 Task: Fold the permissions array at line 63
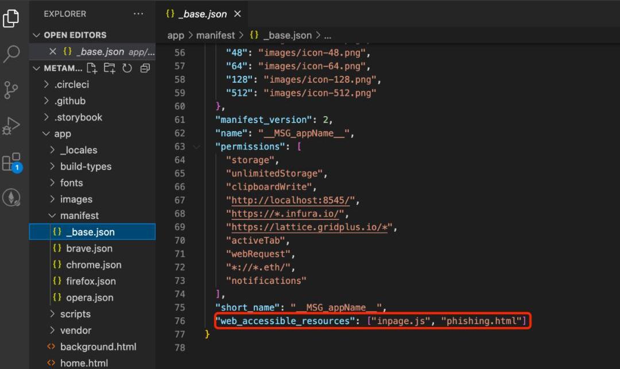[196, 147]
